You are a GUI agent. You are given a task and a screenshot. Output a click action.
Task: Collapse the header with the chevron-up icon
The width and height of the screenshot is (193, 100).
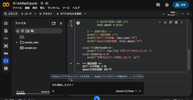pos(188,14)
